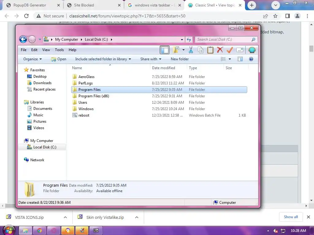This screenshot has height=235, width=314.
Task: Open dropdown arrow next to folder options icon
Action: (183, 50)
